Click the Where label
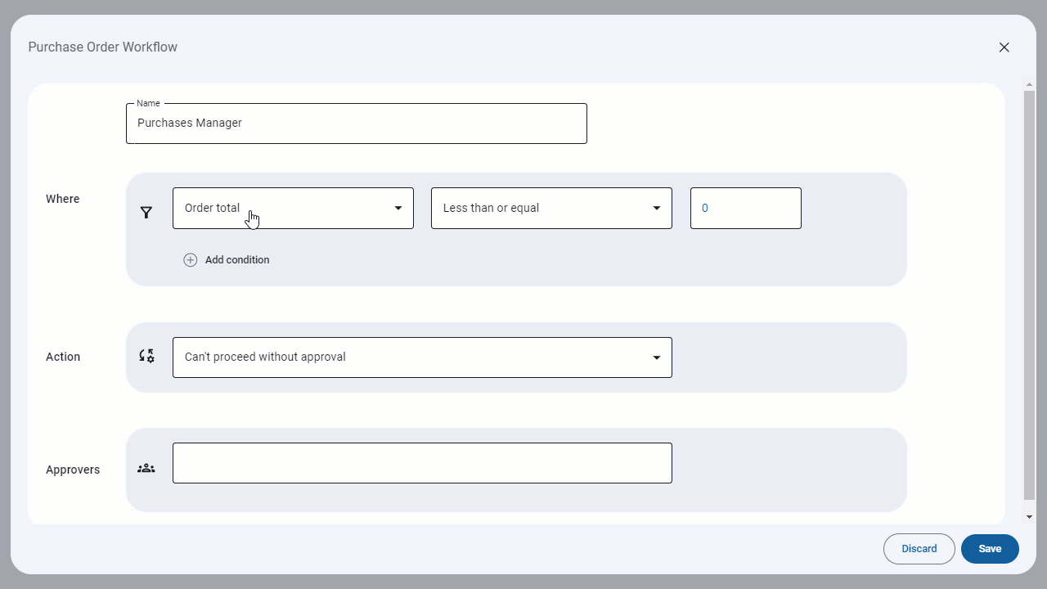1047x589 pixels. click(63, 199)
